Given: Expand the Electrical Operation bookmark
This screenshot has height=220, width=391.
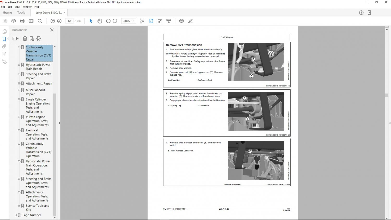Looking at the screenshot, I should (x=19, y=130).
